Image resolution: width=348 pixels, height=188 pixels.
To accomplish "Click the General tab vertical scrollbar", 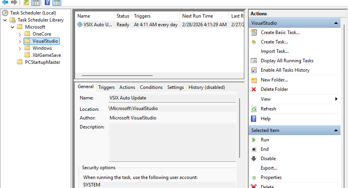I will 240,128.
